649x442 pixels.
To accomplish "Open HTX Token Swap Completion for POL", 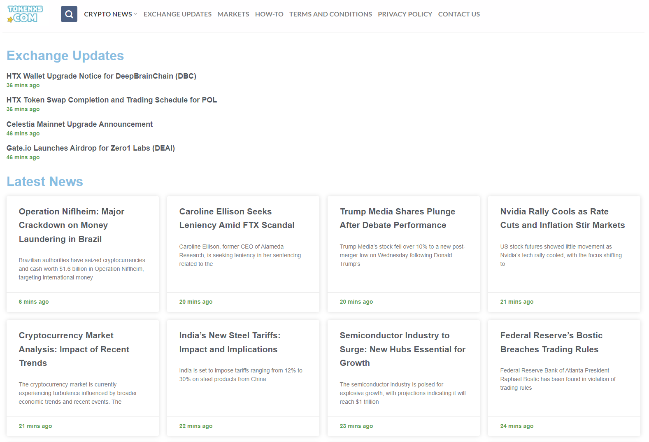I will [112, 100].
